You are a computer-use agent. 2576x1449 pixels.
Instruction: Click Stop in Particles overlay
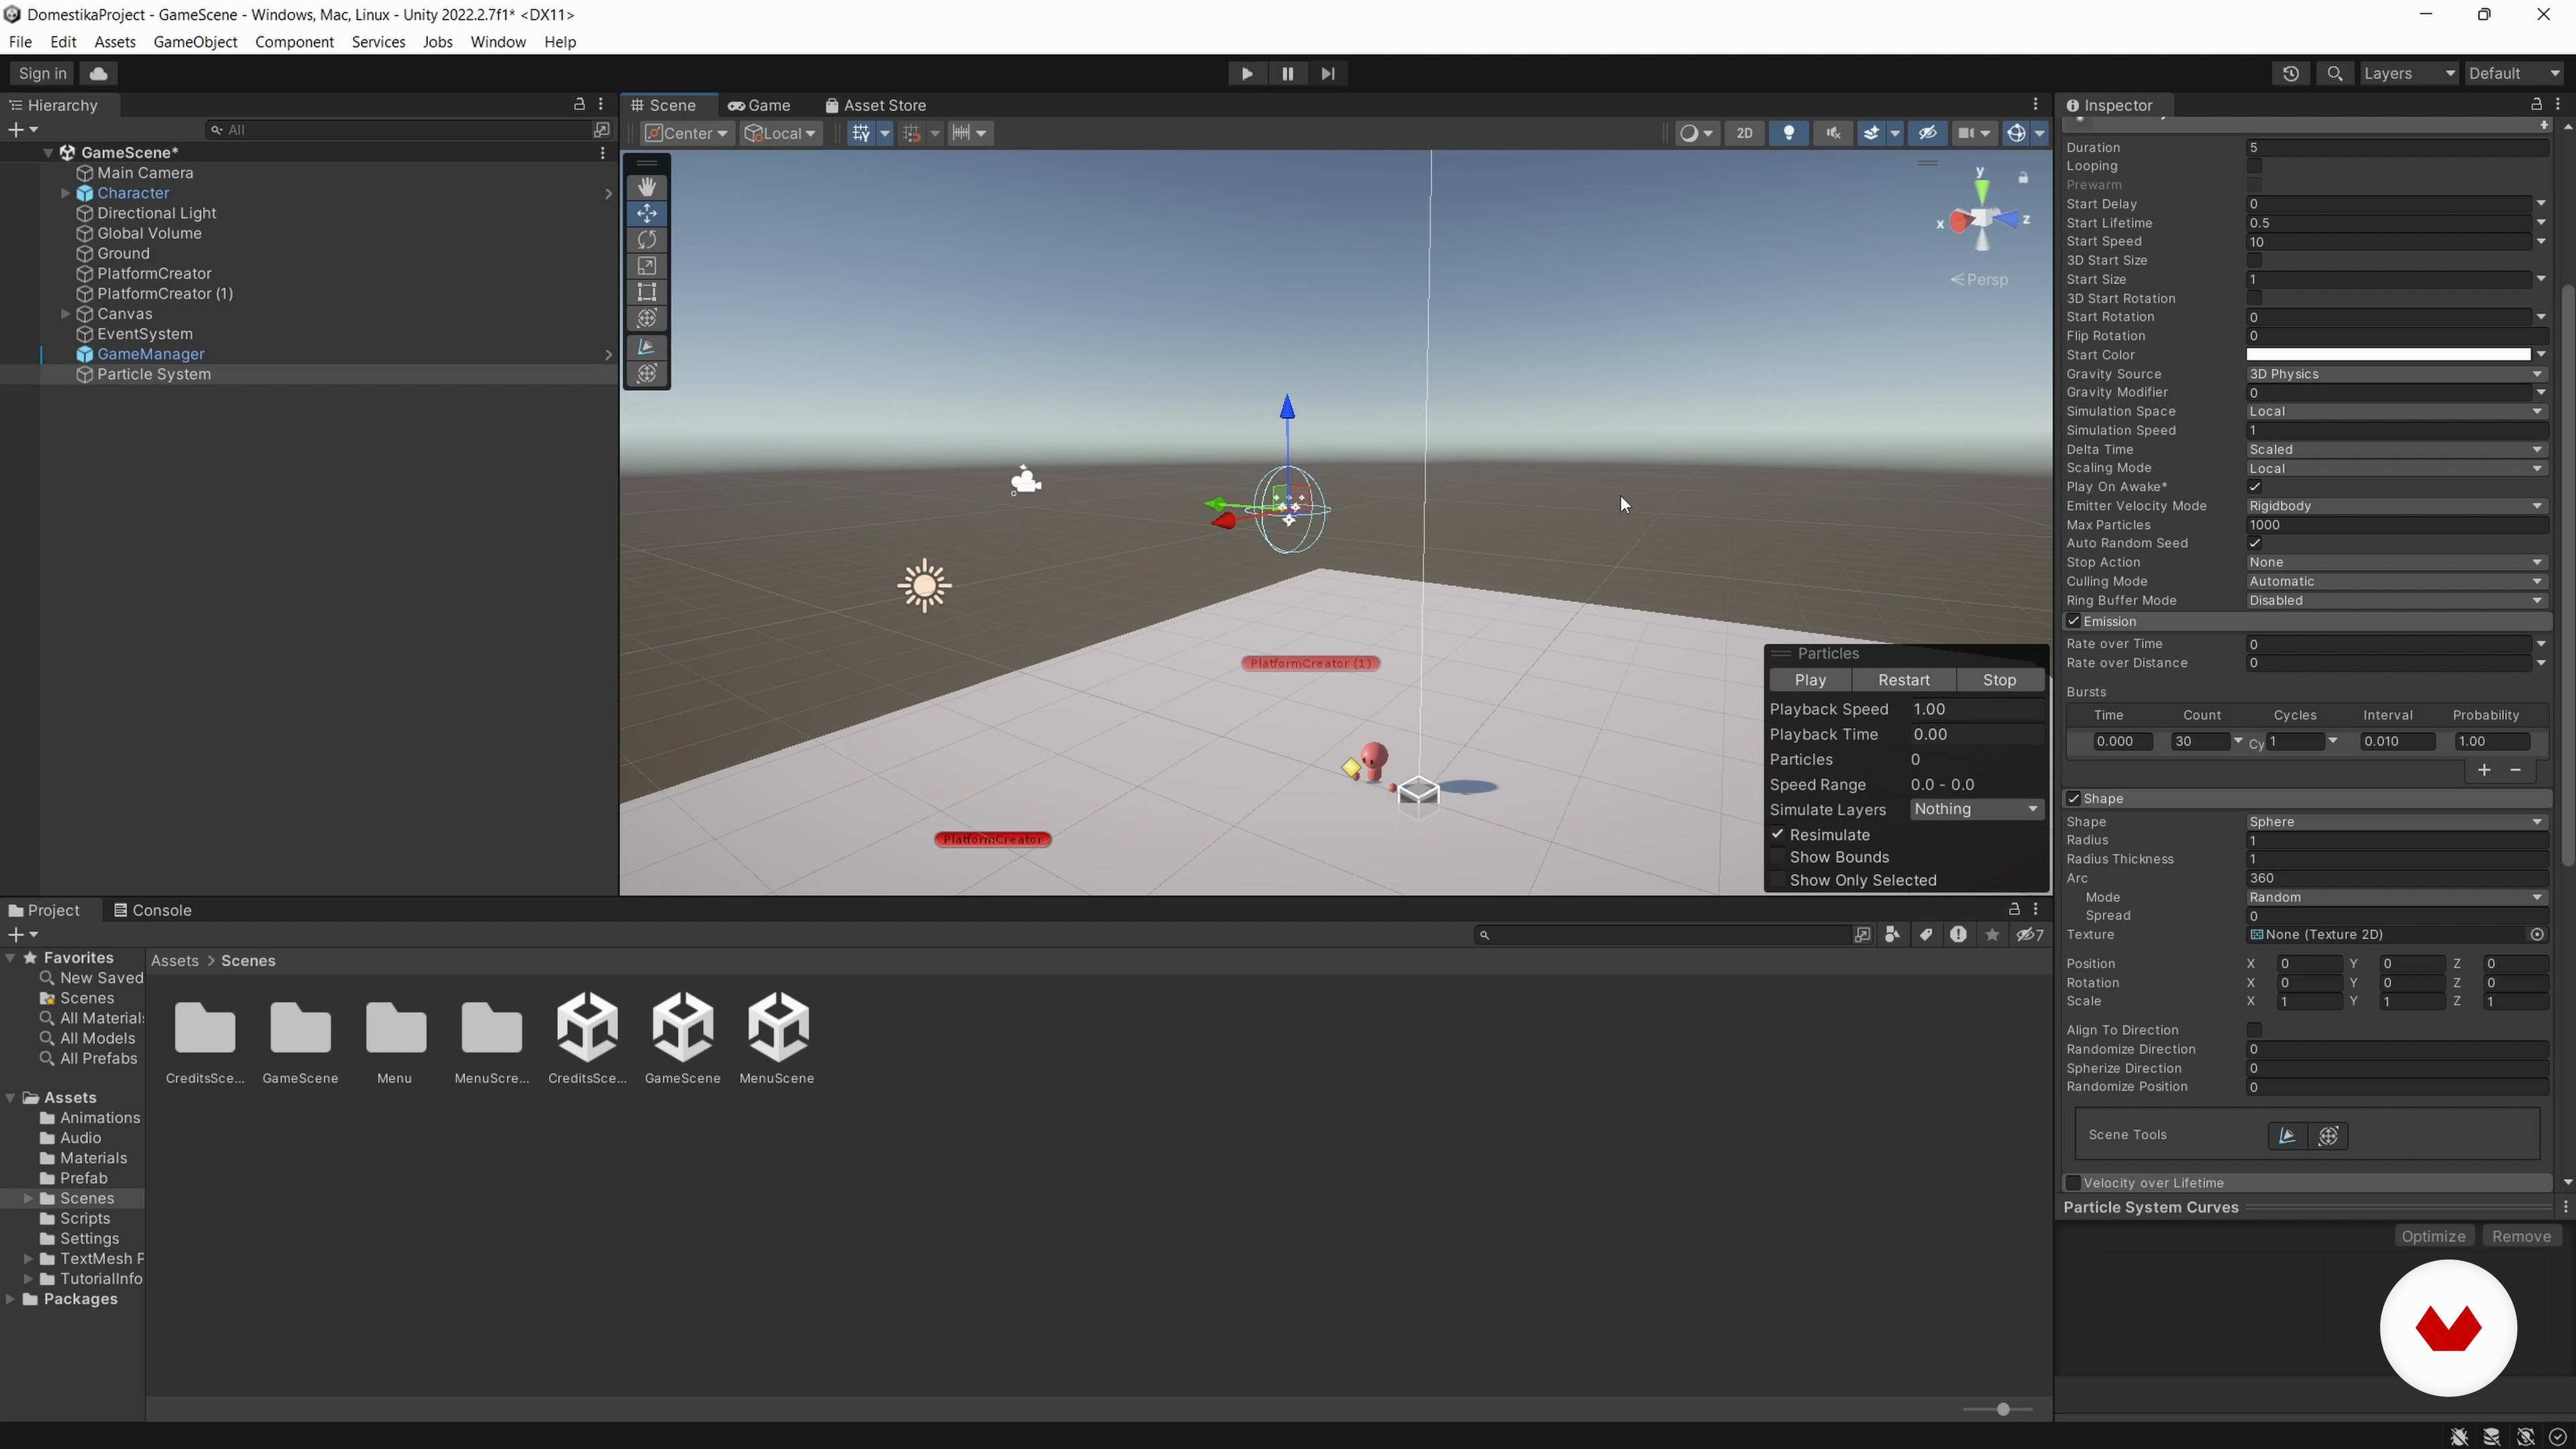click(x=2000, y=680)
